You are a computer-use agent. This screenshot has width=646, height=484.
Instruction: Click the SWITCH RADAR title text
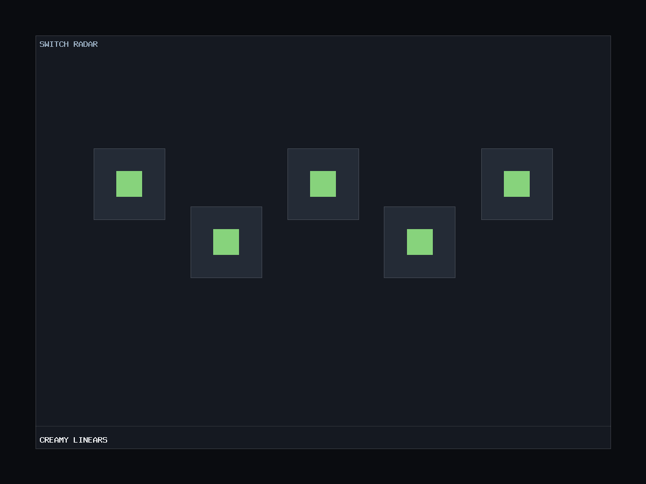pos(68,44)
